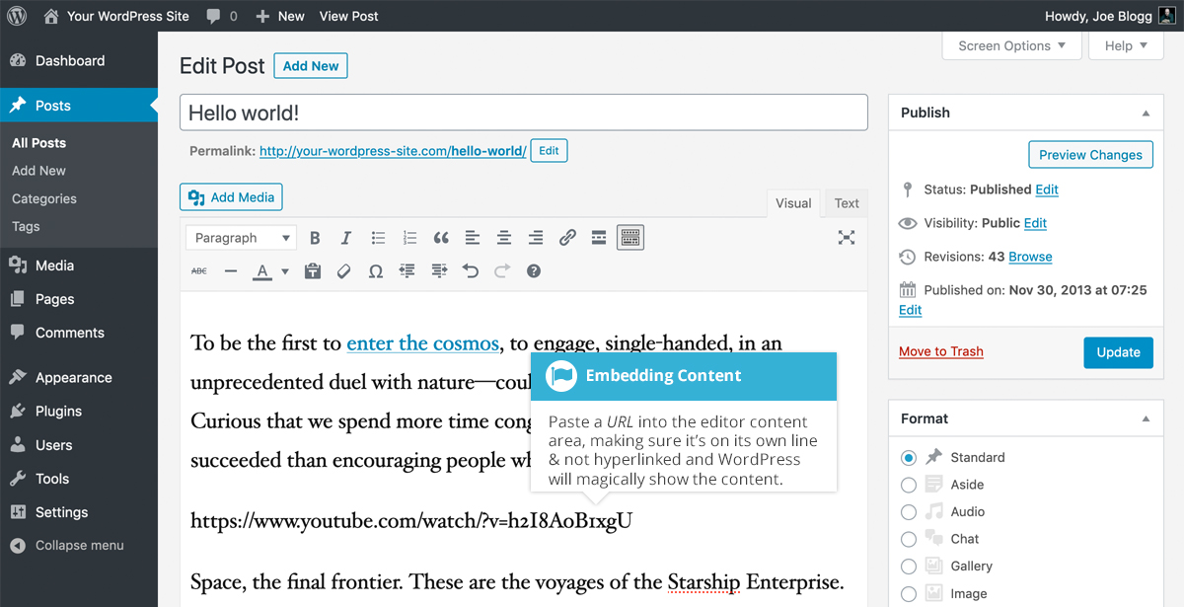Click the text color icon

[x=262, y=271]
